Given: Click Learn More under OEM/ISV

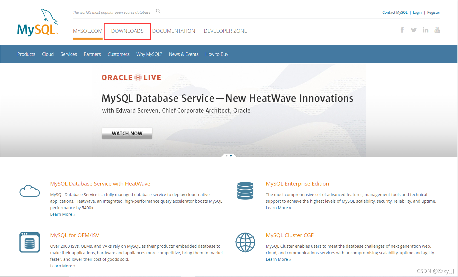Looking at the screenshot, I should tap(63, 266).
